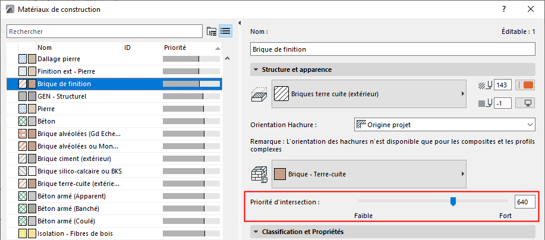Click the Priorité d'intersection slider handle

click(453, 202)
